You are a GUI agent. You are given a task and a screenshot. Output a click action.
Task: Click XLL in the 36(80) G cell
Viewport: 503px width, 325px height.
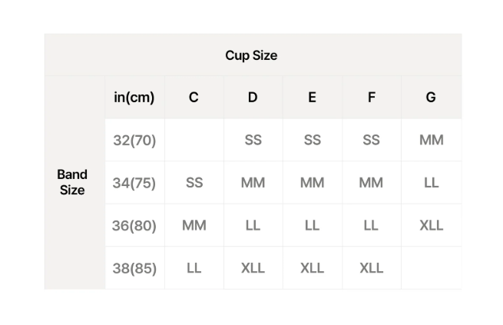[431, 225]
